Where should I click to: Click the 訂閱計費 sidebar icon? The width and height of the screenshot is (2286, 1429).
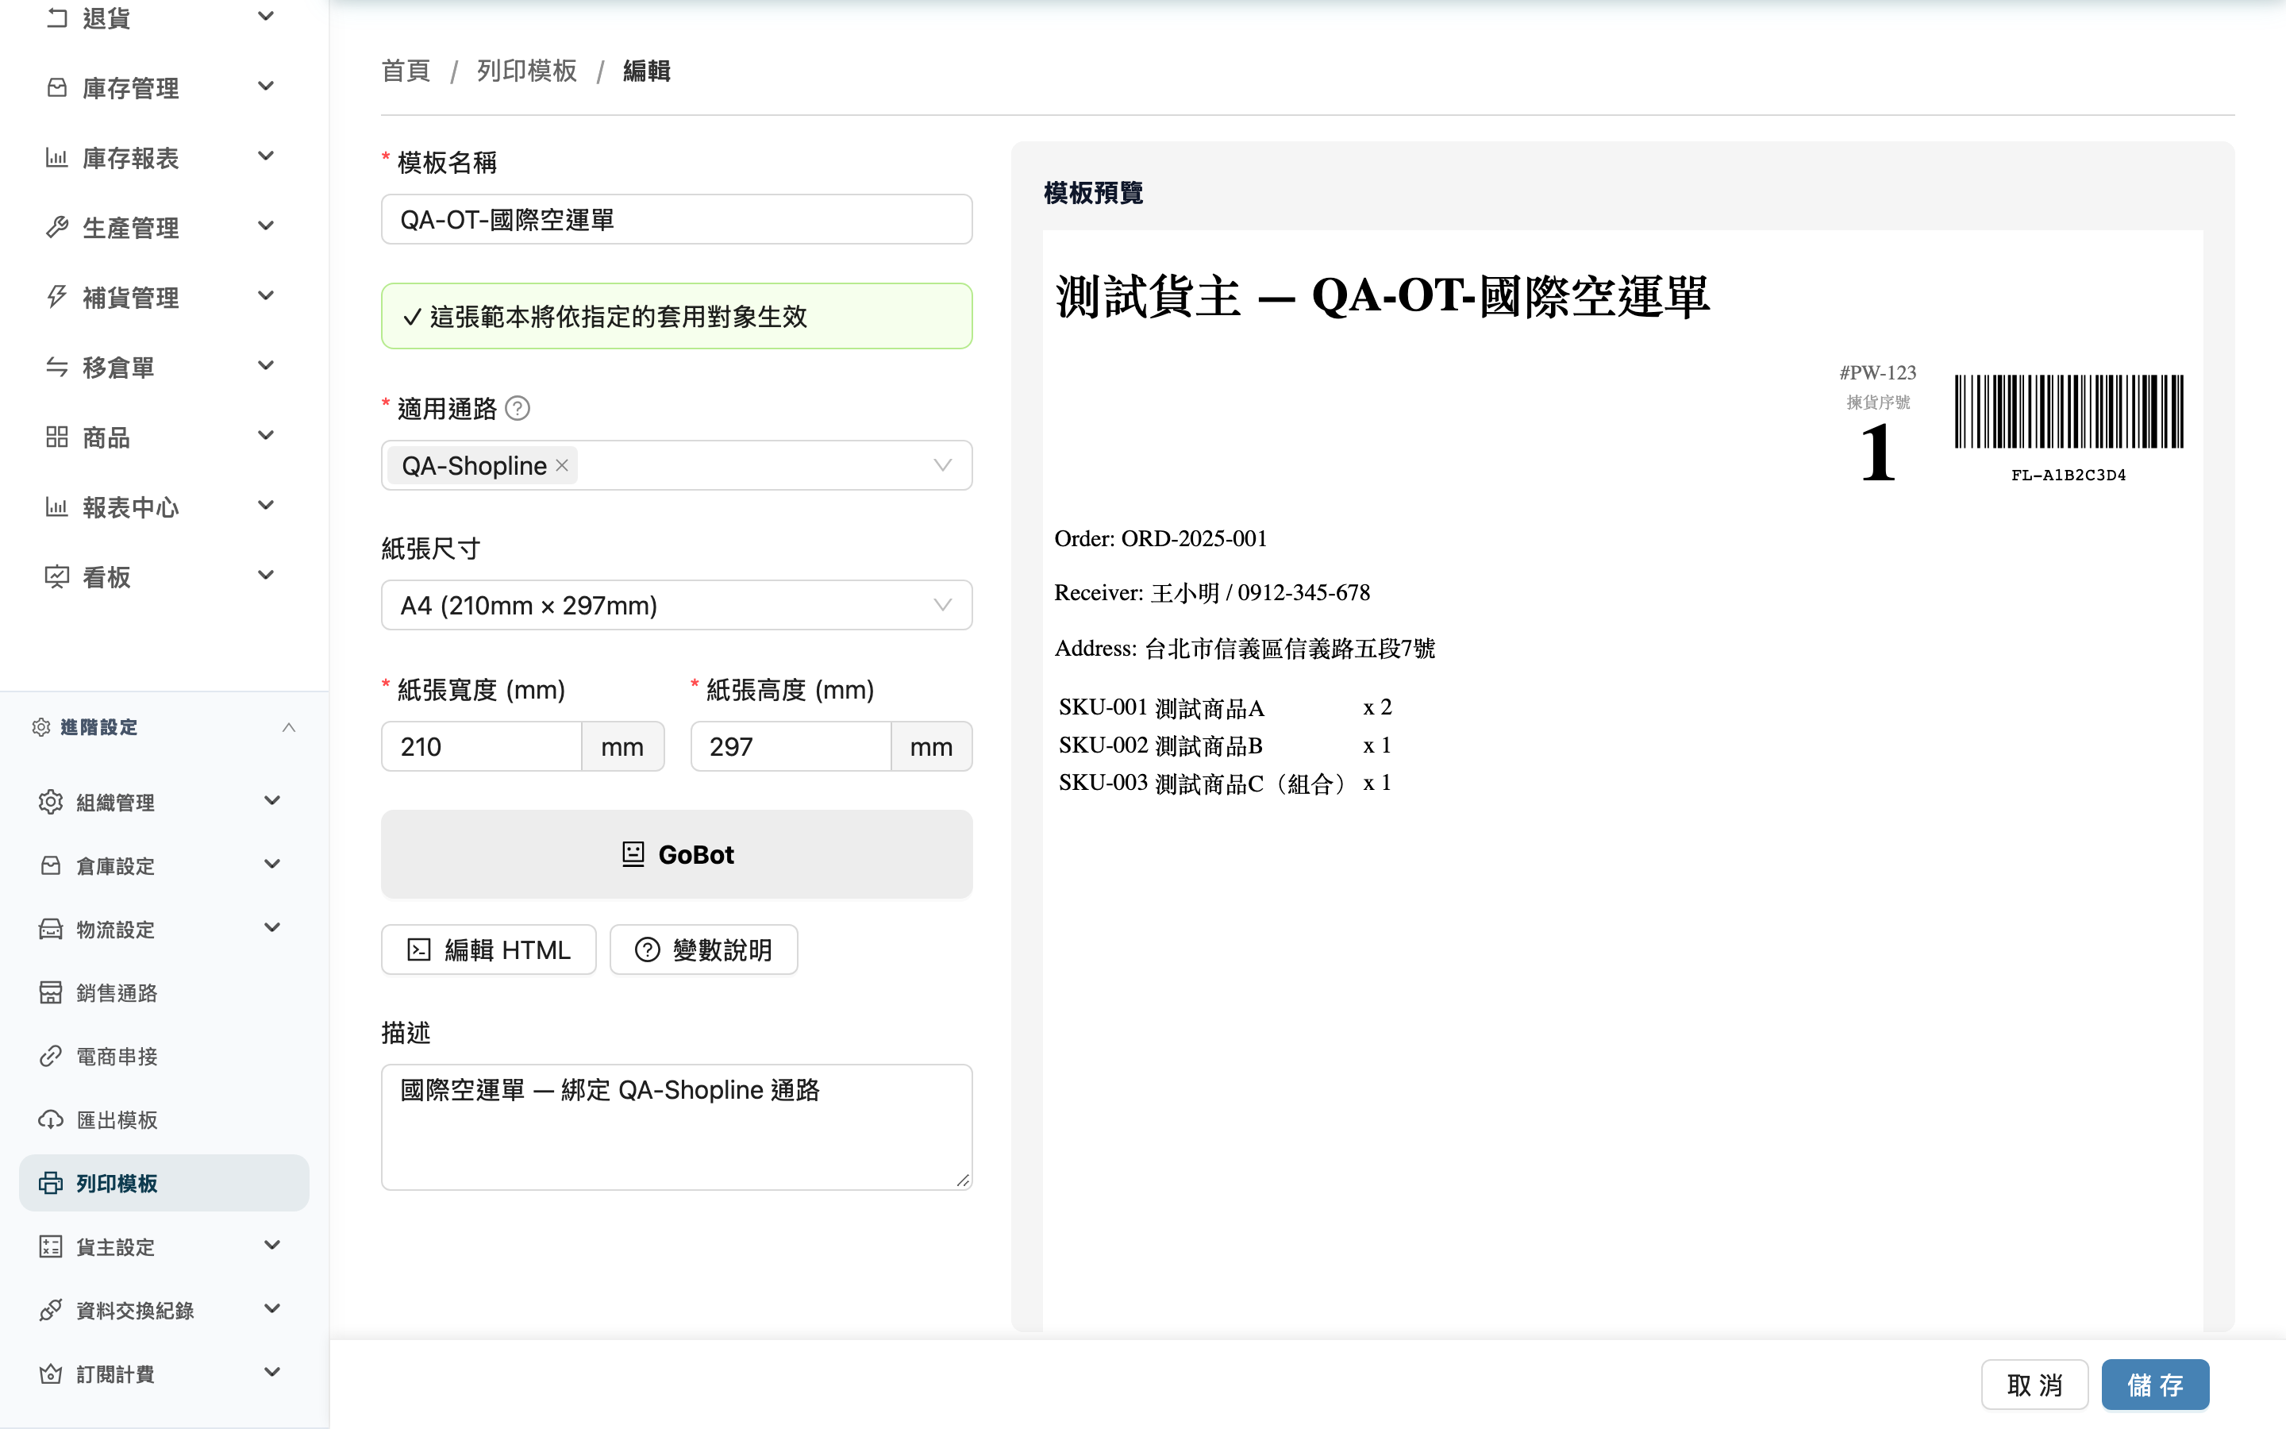coord(50,1373)
